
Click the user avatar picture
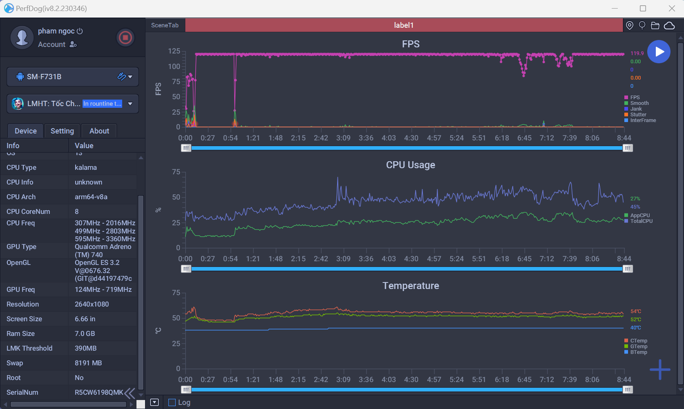click(x=22, y=38)
